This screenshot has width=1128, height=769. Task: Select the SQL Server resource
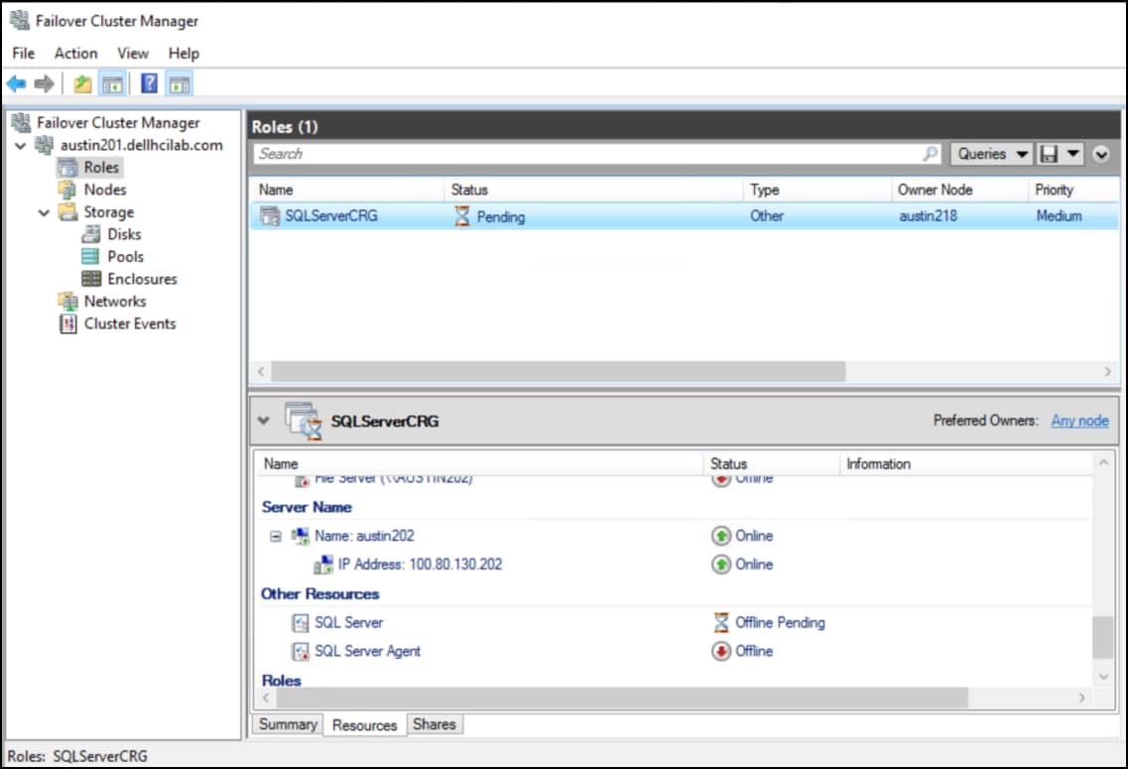tap(349, 623)
